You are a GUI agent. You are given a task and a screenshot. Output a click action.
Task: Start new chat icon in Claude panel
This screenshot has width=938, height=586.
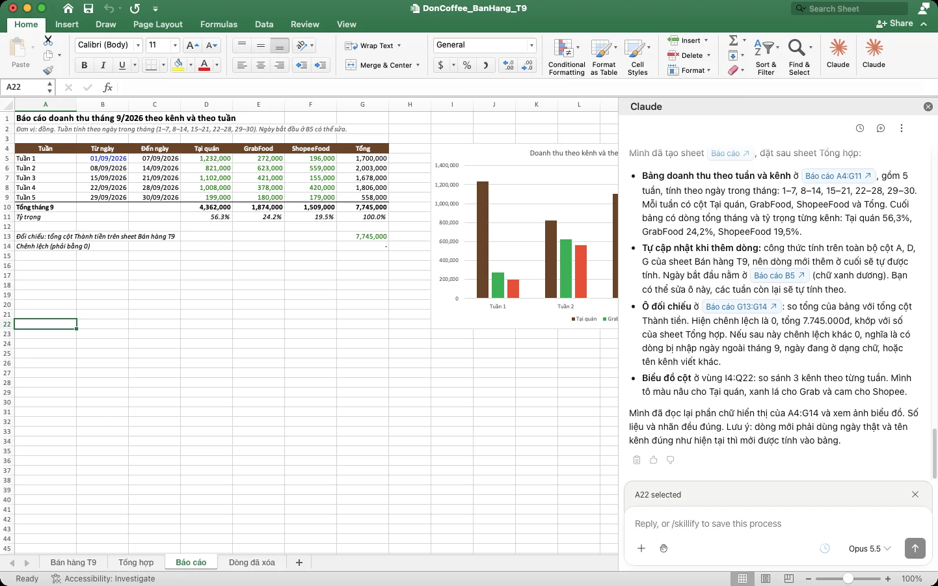coord(881,128)
